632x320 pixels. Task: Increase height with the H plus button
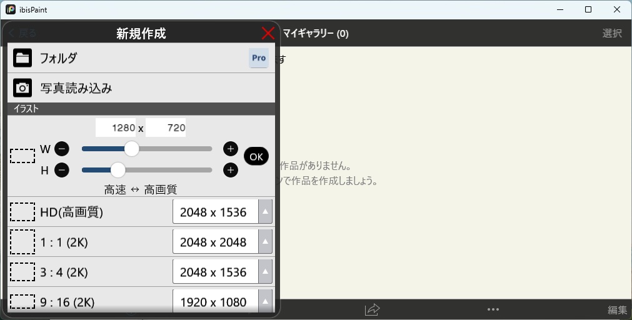pos(231,170)
